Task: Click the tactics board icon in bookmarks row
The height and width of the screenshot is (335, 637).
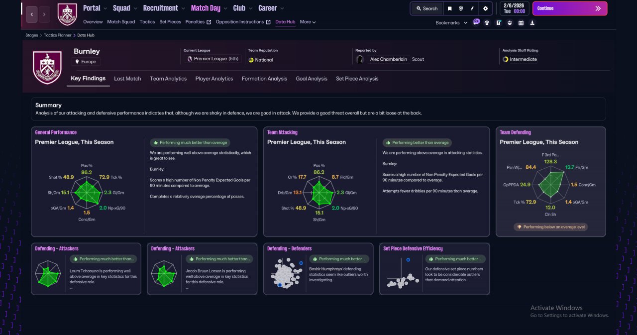Action: coord(498,22)
